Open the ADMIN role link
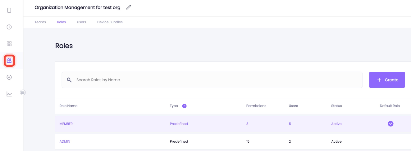Screen dimensions: 411x151 tap(65, 141)
